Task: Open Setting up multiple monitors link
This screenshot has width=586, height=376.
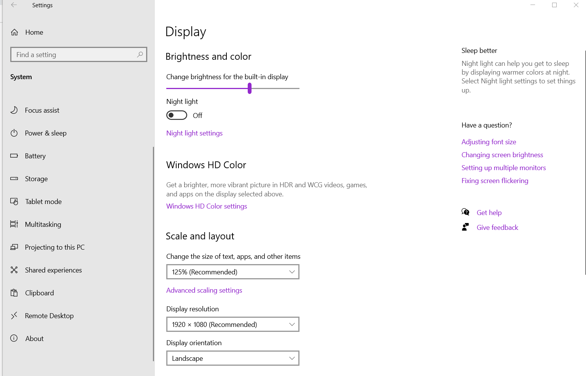Action: [x=504, y=168]
